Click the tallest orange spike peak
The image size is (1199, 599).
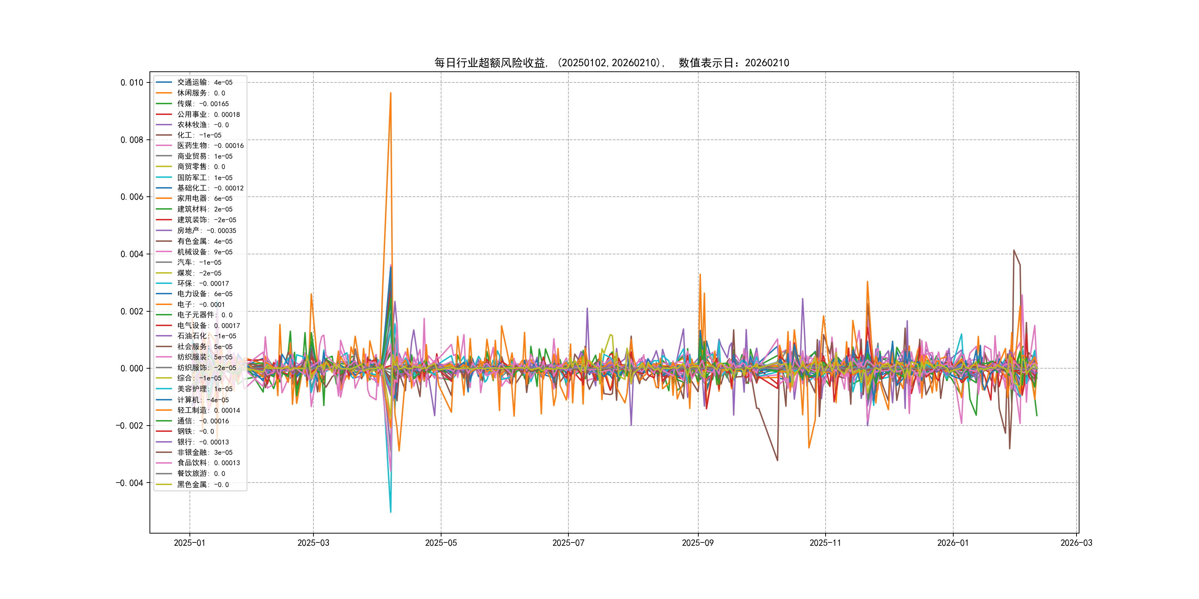point(390,93)
